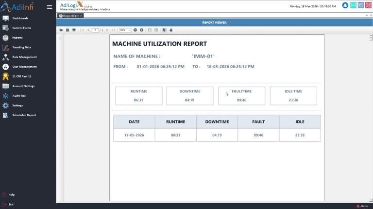Click the AdiInfi logo
Viewport: 373px width, 209px height.
17,7
